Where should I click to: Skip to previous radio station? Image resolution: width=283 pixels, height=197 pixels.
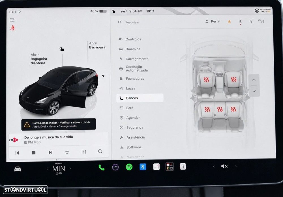pos(17,153)
